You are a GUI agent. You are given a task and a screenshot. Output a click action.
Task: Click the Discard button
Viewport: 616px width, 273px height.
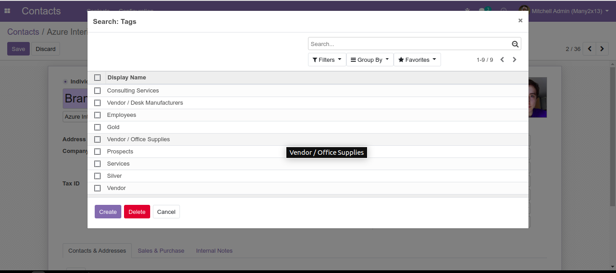click(x=46, y=49)
